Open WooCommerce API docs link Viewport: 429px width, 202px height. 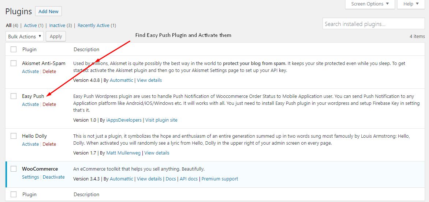pos(189,179)
